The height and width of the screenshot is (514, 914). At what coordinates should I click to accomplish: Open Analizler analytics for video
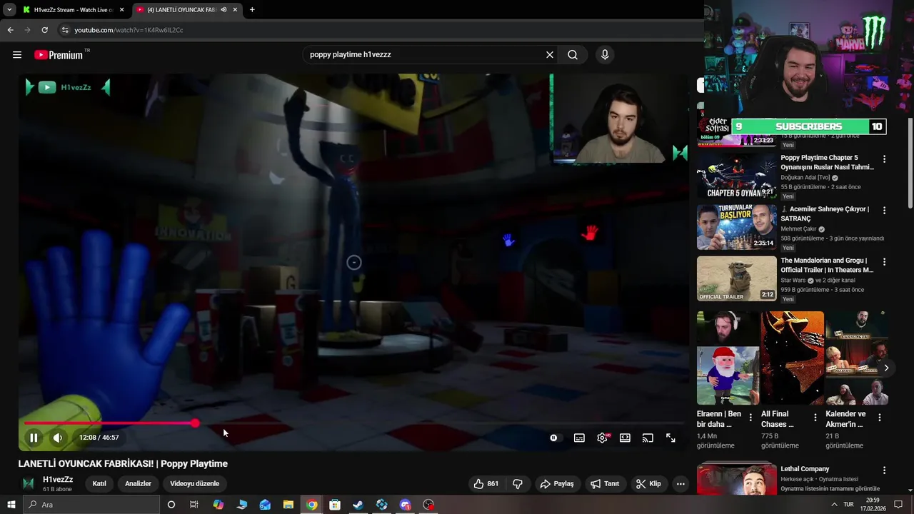138,484
